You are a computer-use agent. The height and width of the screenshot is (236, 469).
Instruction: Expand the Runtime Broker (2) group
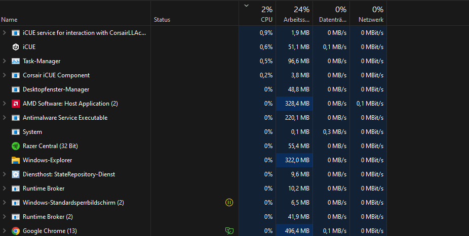coord(4,217)
